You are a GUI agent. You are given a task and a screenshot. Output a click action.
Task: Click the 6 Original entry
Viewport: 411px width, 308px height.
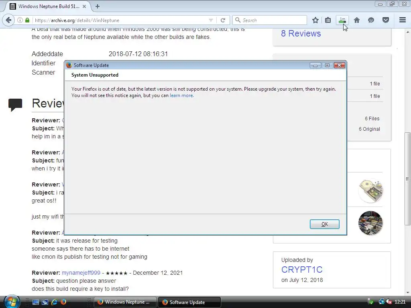[369, 129]
